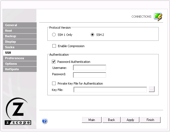Focus the Password text field
The height and width of the screenshot is (132, 170).
point(89,75)
